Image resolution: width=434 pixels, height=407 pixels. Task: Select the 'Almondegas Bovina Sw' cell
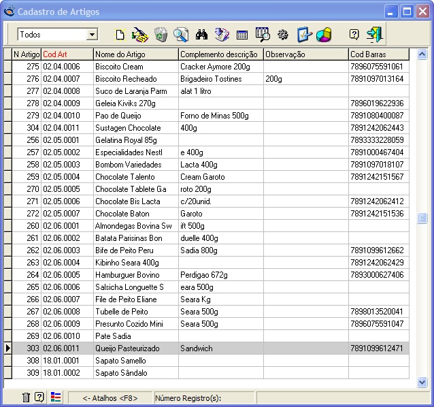(136, 226)
